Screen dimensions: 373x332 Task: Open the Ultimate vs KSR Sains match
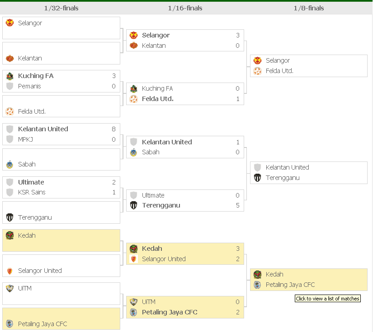[61, 188]
